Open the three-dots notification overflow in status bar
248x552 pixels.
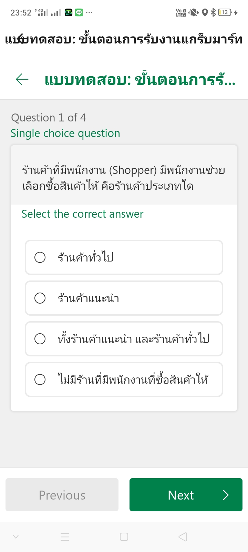[x=89, y=13]
